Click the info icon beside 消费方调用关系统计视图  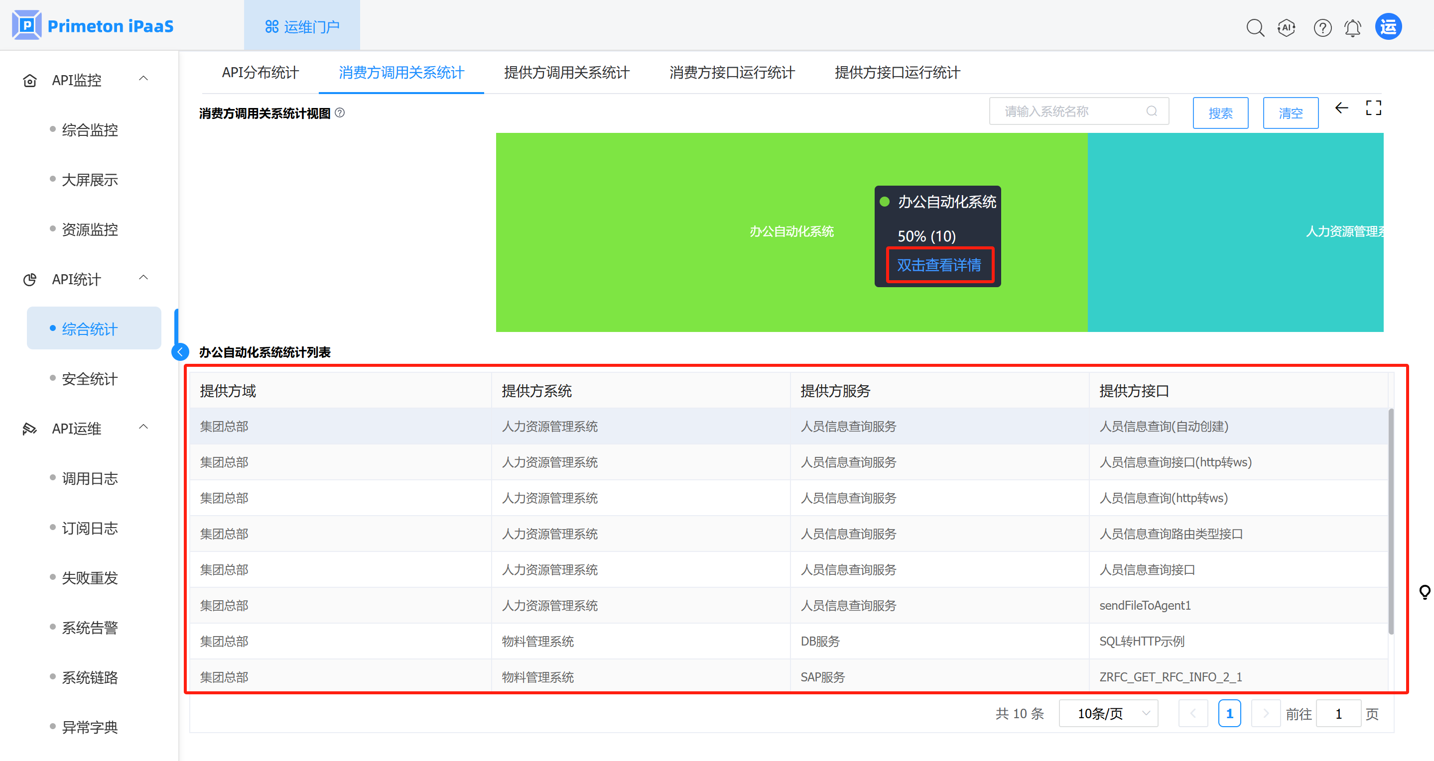[x=340, y=113]
